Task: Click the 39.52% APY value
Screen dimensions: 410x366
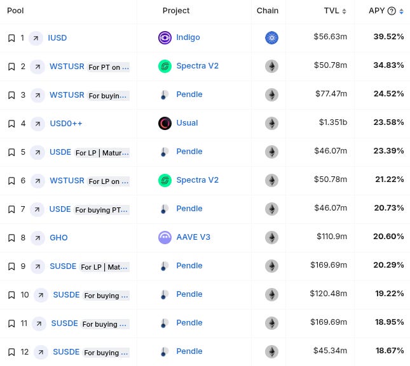Action: click(x=388, y=37)
